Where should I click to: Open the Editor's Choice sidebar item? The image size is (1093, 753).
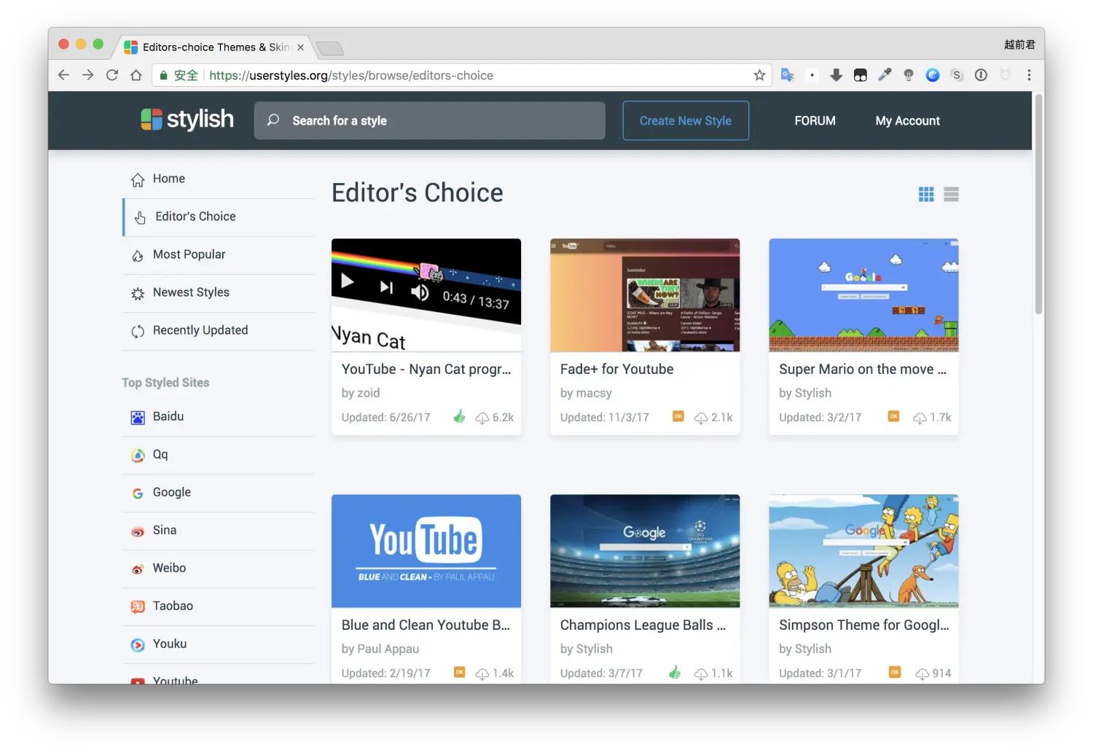click(x=219, y=217)
